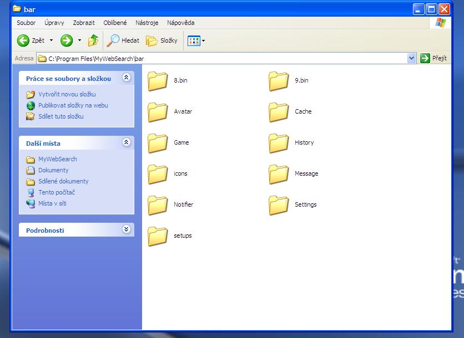This screenshot has width=464, height=338.
Task: Toggle the Složky folders pane
Action: click(162, 40)
